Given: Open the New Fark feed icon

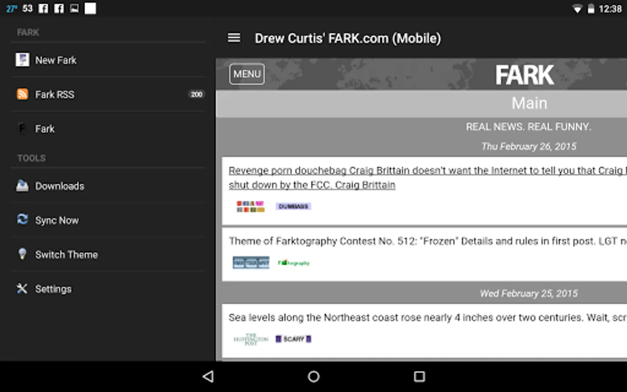Looking at the screenshot, I should tap(22, 60).
